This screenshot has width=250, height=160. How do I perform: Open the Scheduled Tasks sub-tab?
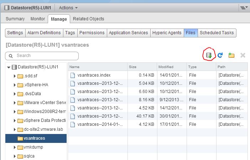[x=217, y=33]
